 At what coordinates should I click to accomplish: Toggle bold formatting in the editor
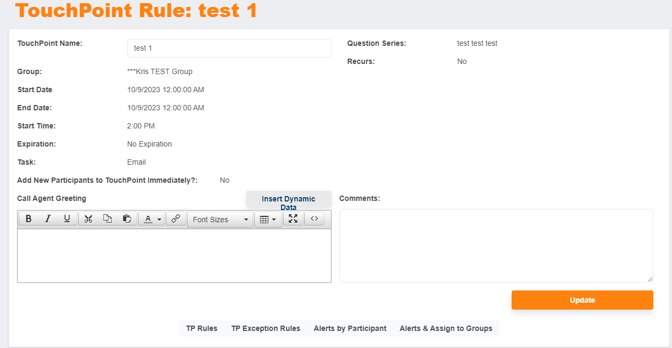[29, 219]
